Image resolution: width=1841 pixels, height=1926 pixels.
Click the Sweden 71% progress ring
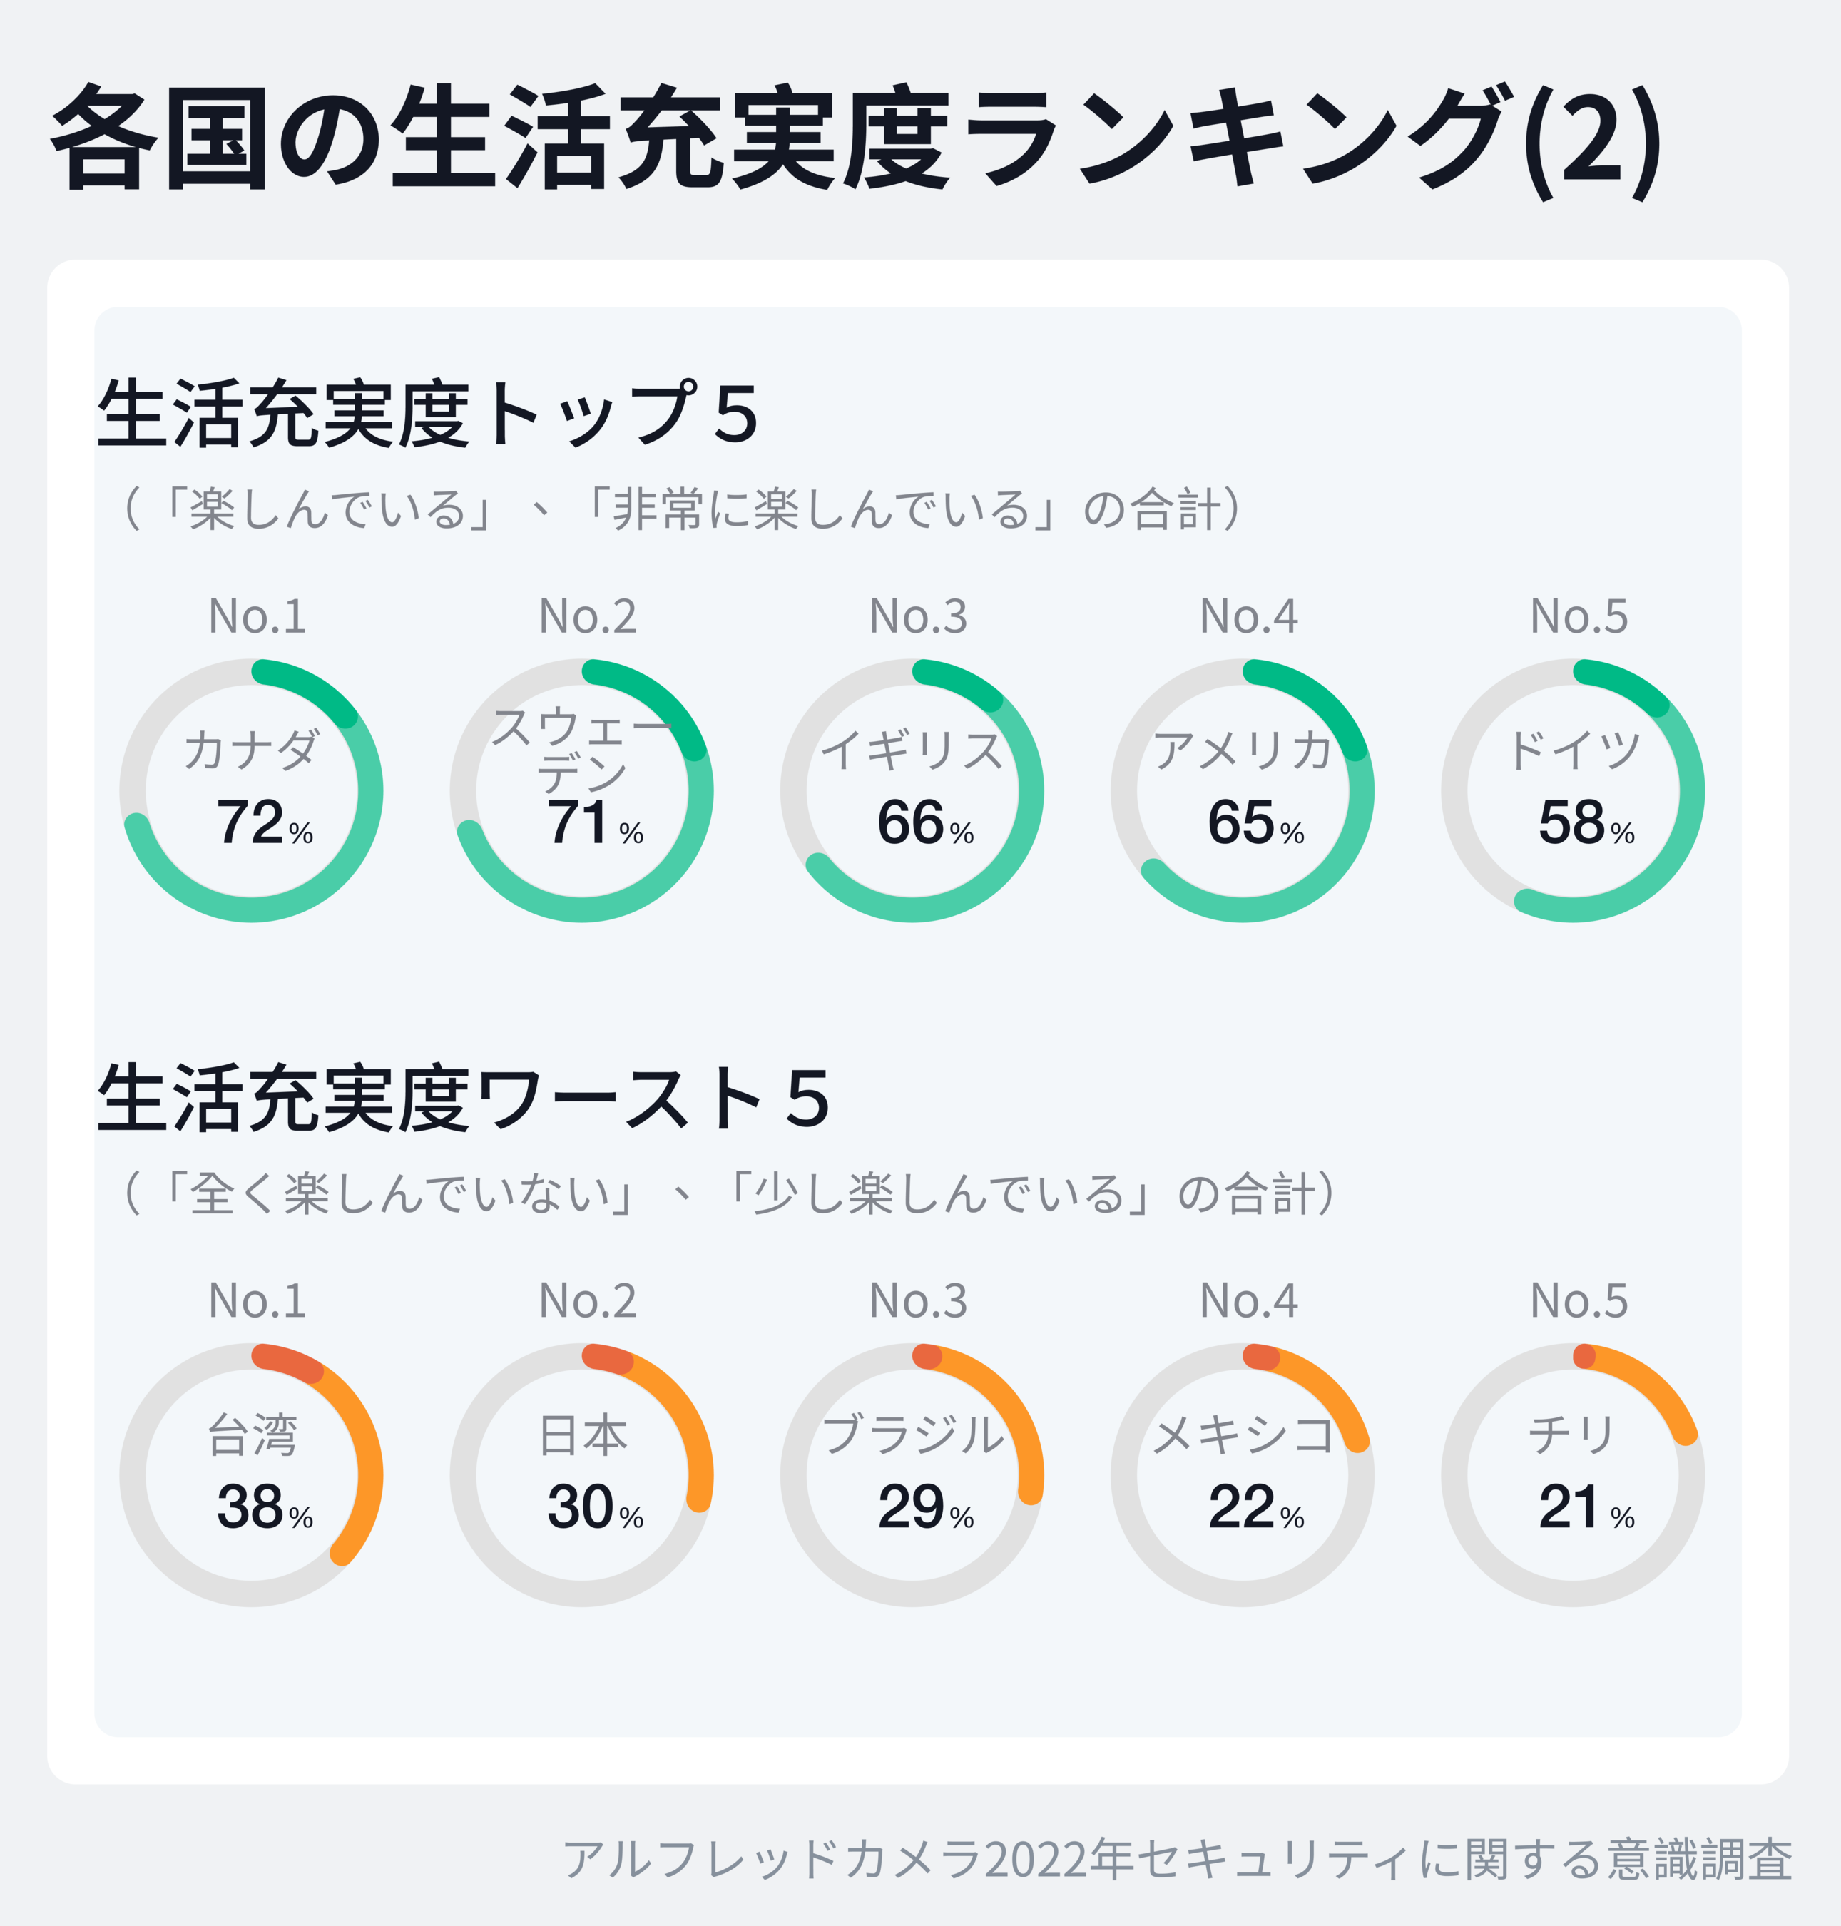[582, 791]
